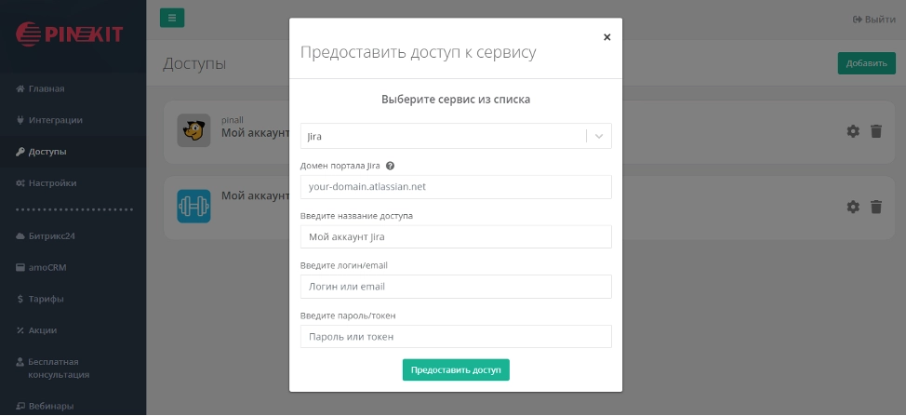Click the blue dumbbell service thumbnail
Image resolution: width=906 pixels, height=416 pixels.
(193, 207)
